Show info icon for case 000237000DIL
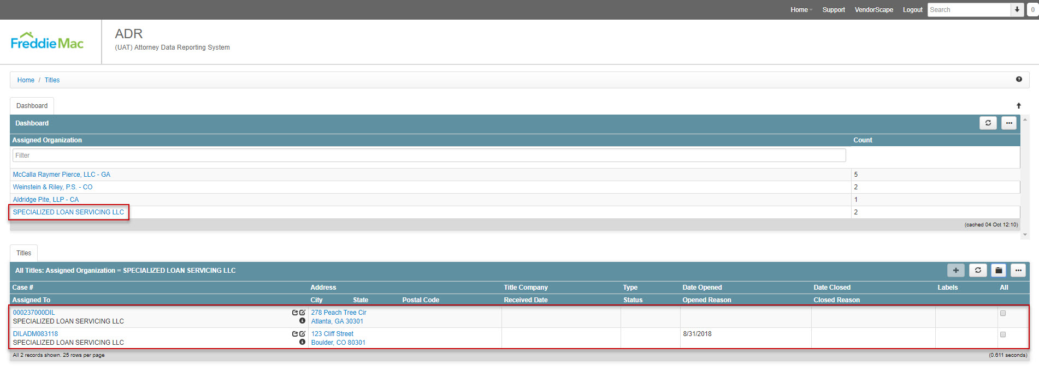 [x=302, y=321]
